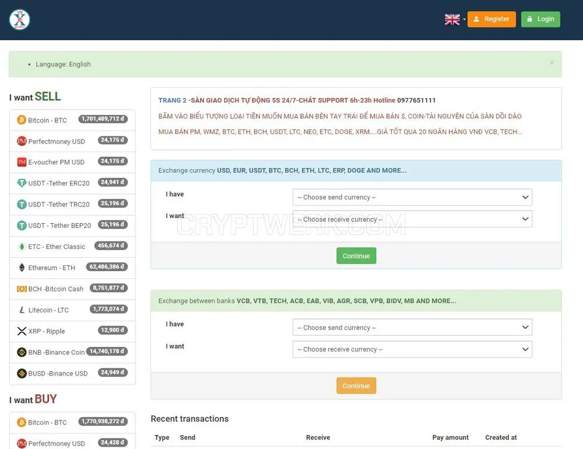Click the Pay amount column header
Image resolution: width=583 pixels, height=449 pixels.
point(450,437)
